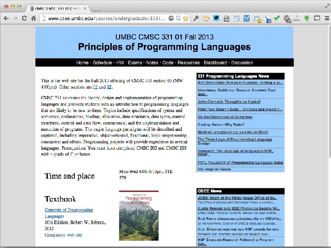Image resolution: width=331 pixels, height=248 pixels.
Task: Open Resources in the course nav bar
Action: coord(188,62)
